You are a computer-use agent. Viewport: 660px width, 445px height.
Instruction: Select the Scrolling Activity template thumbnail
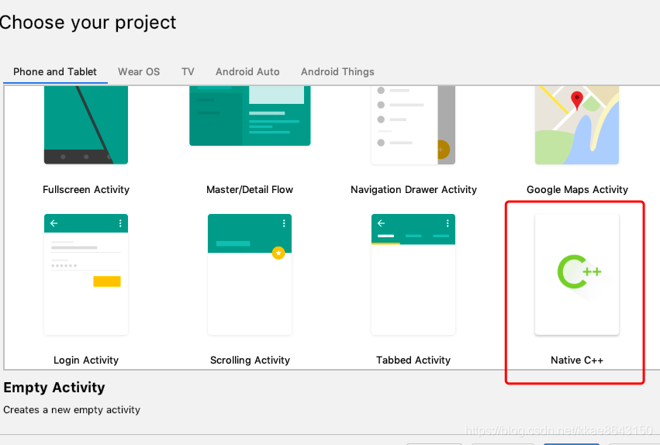pyautogui.click(x=250, y=274)
